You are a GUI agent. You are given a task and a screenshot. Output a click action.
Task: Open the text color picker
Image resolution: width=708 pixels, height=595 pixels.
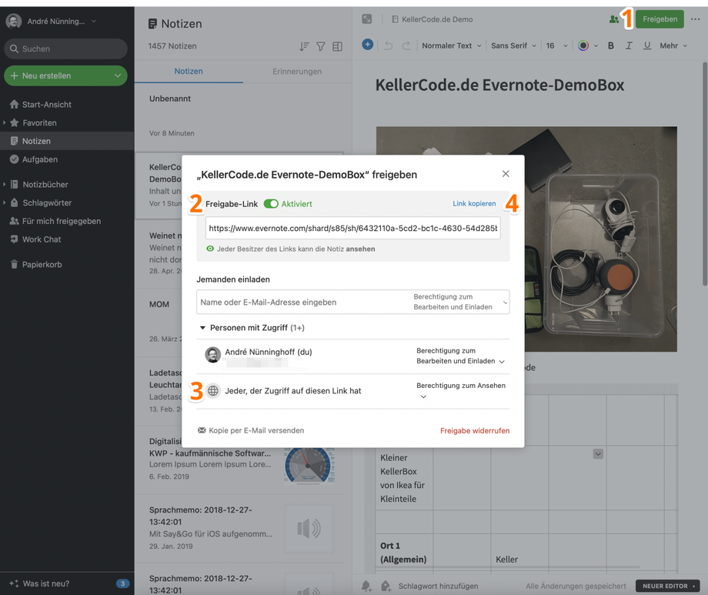(587, 45)
